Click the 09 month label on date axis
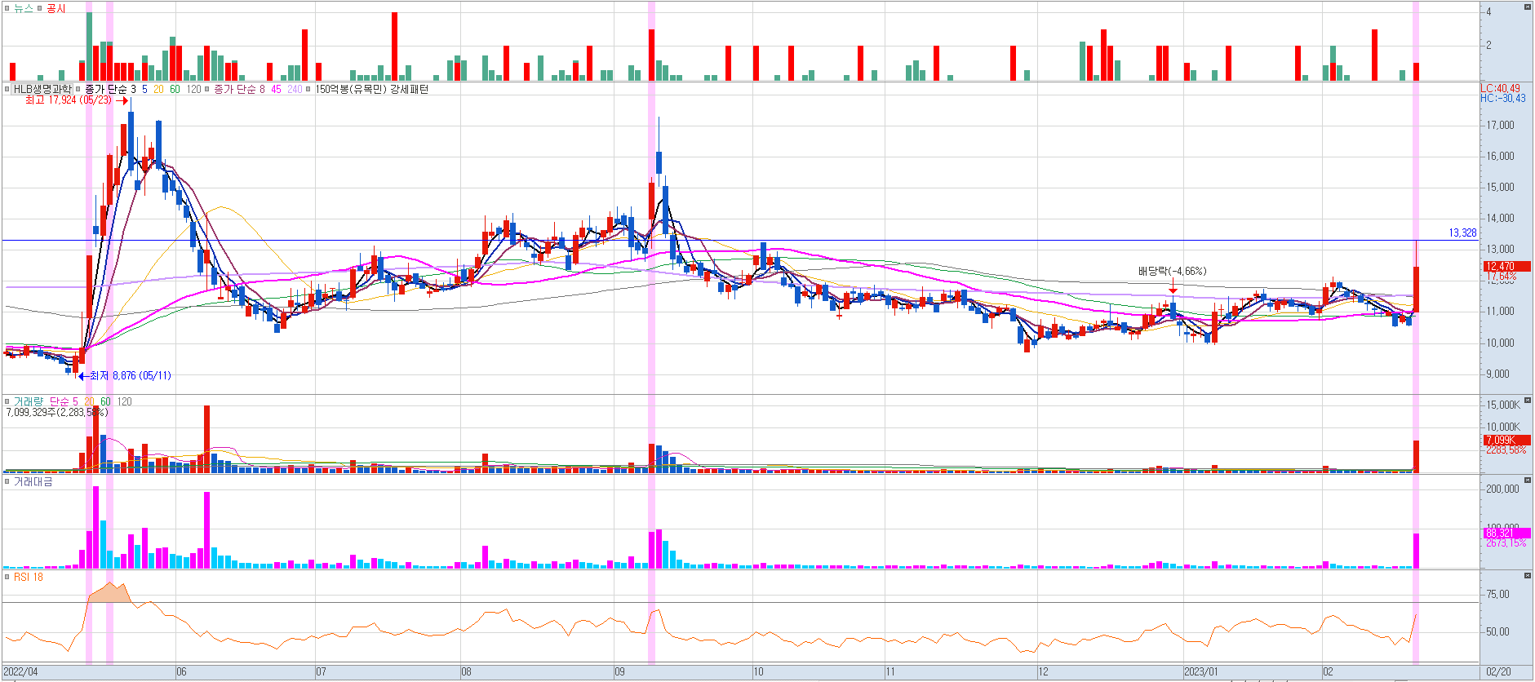 pyautogui.click(x=619, y=672)
